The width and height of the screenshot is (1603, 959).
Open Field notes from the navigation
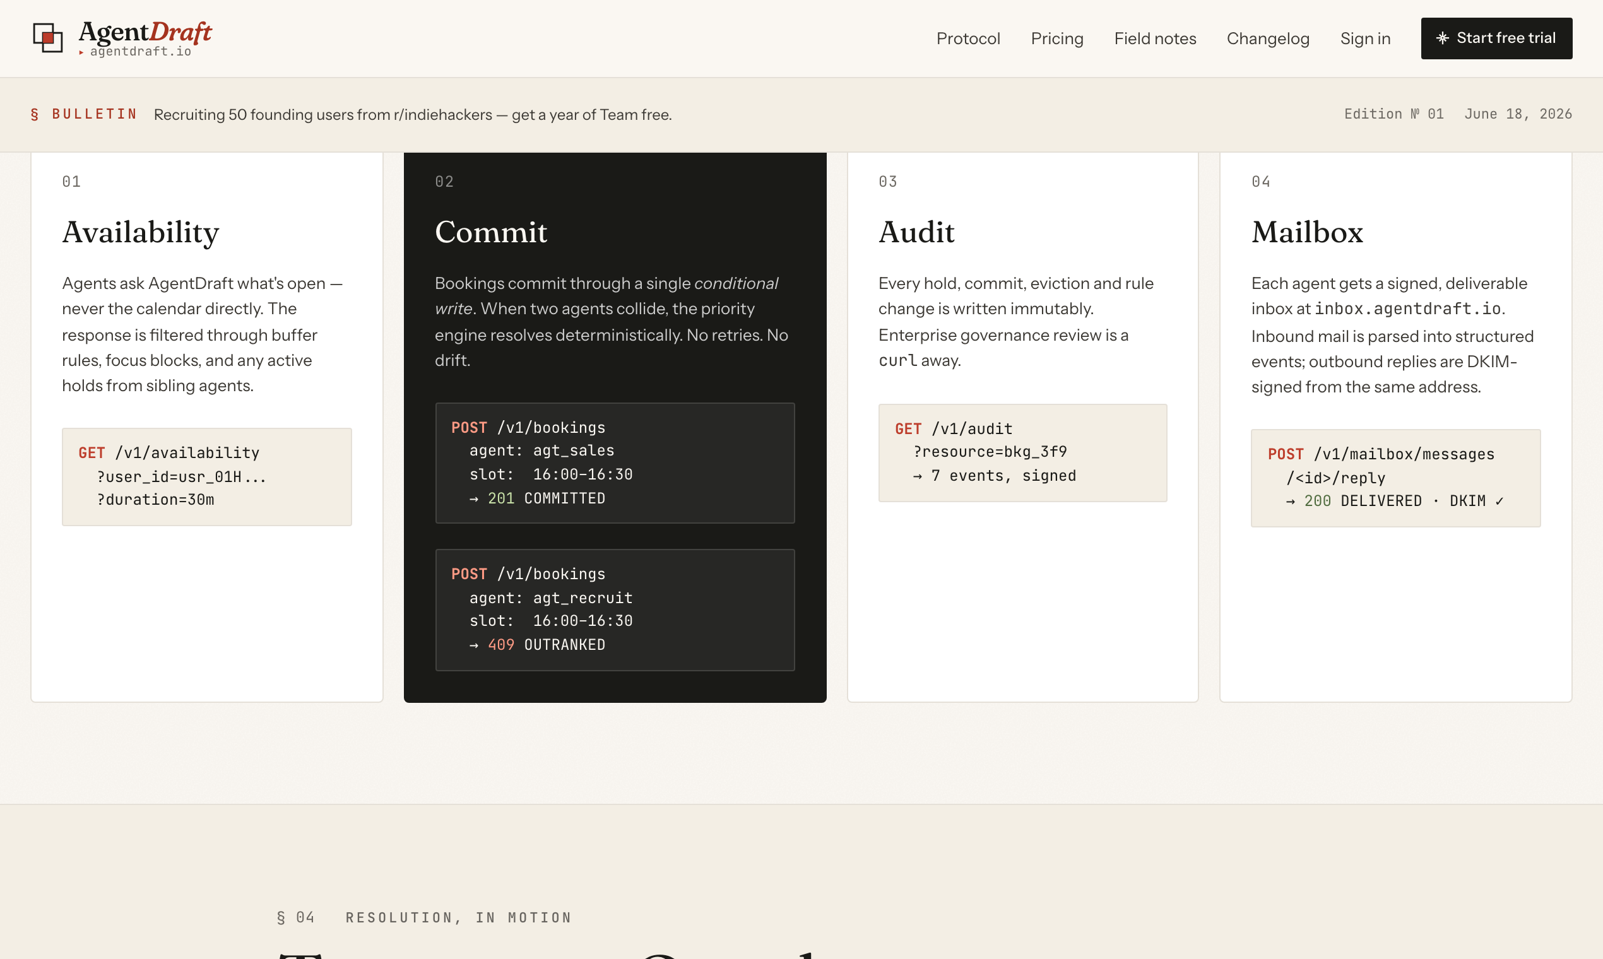(x=1155, y=38)
